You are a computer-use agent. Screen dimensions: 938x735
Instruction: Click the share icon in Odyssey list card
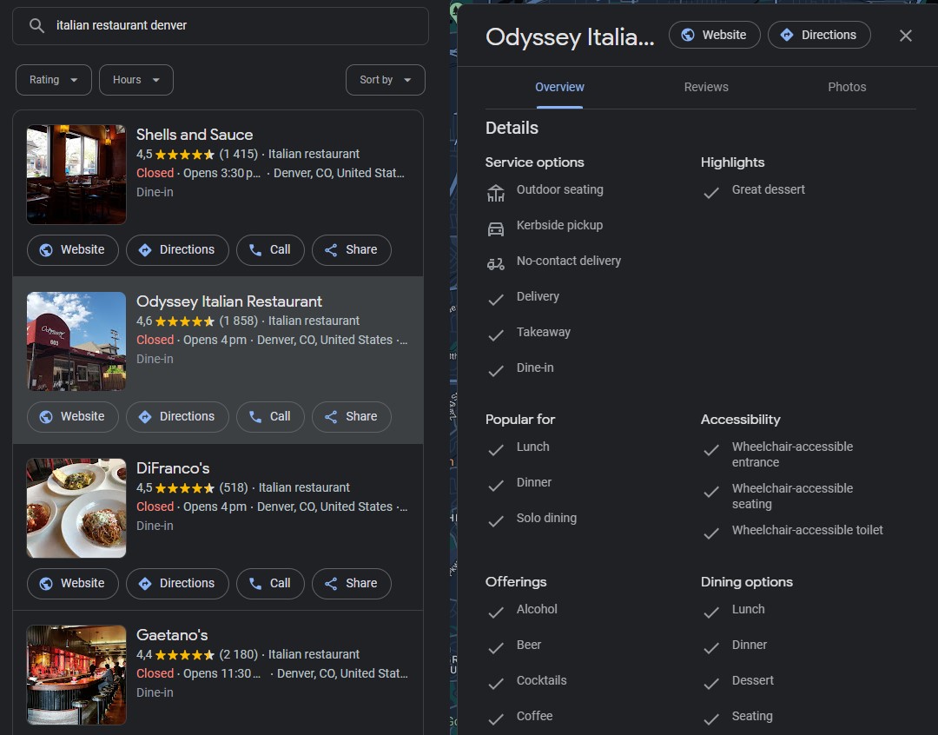[331, 416]
